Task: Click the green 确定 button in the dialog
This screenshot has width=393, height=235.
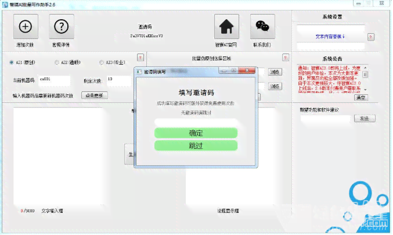Action: coord(196,133)
